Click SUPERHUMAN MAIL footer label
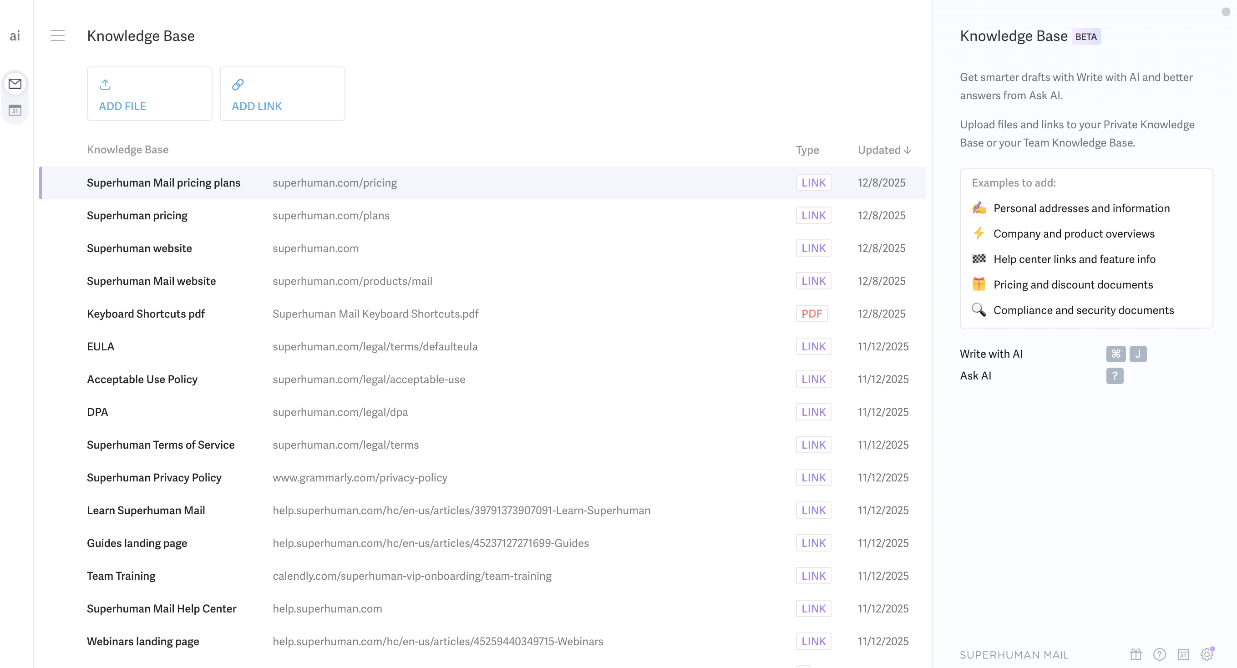 point(1014,655)
